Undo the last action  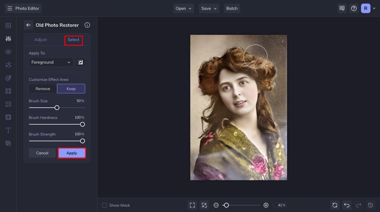pyautogui.click(x=347, y=205)
